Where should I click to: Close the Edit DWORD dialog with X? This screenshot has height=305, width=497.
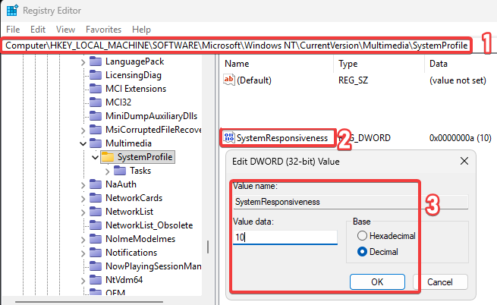pos(464,161)
